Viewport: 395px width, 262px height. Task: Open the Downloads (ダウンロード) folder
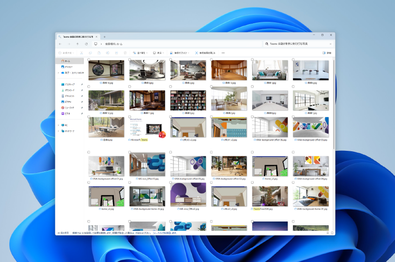coord(70,90)
